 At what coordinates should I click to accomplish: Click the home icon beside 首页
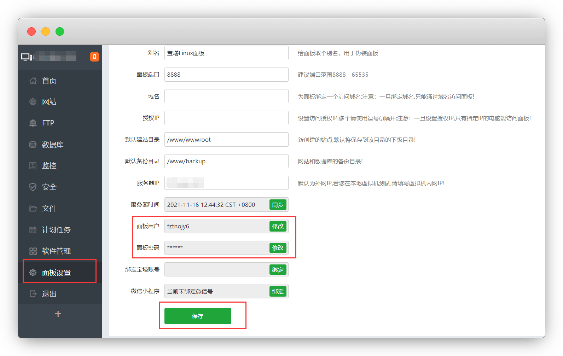click(x=33, y=81)
